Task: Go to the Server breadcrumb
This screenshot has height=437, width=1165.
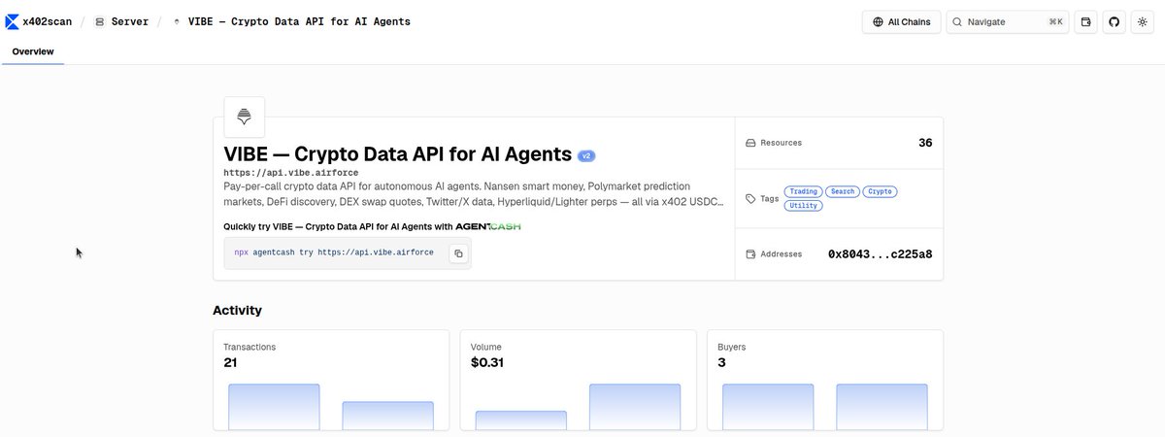Action: coord(121,21)
